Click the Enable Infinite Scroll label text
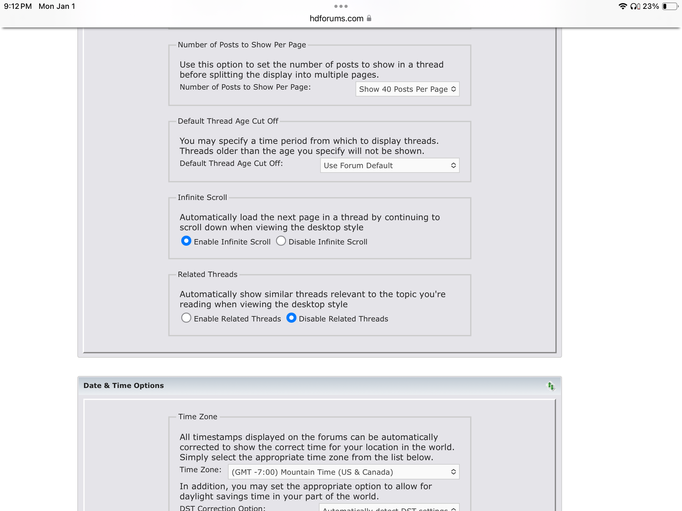This screenshot has height=511, width=682. tap(232, 242)
